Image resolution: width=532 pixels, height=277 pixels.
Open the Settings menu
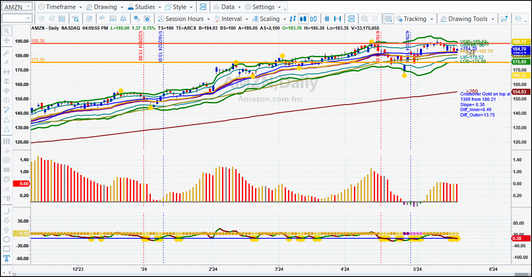(x=262, y=7)
